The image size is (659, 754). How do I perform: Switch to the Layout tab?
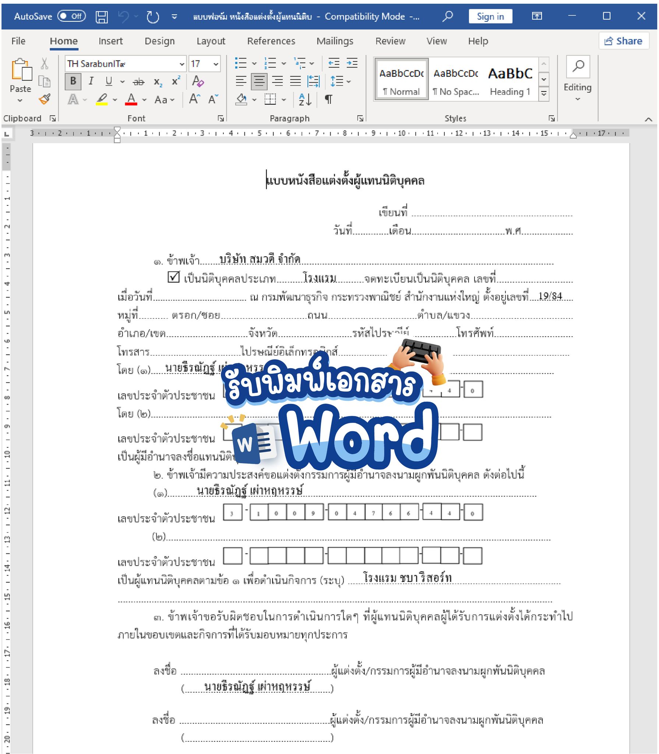211,41
